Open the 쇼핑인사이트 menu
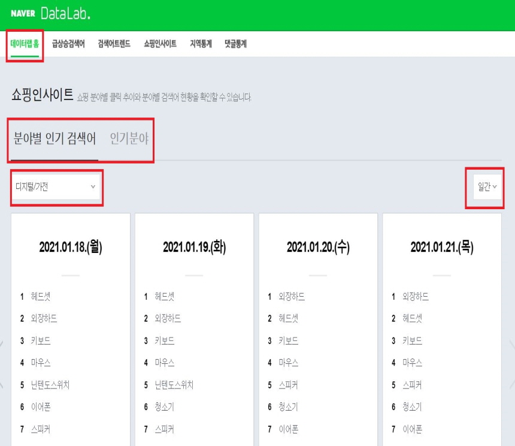515x446 pixels. point(159,44)
